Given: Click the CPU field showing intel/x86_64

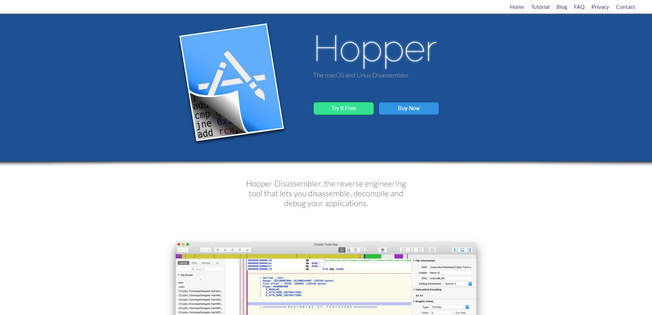Looking at the screenshot, I should (451, 278).
